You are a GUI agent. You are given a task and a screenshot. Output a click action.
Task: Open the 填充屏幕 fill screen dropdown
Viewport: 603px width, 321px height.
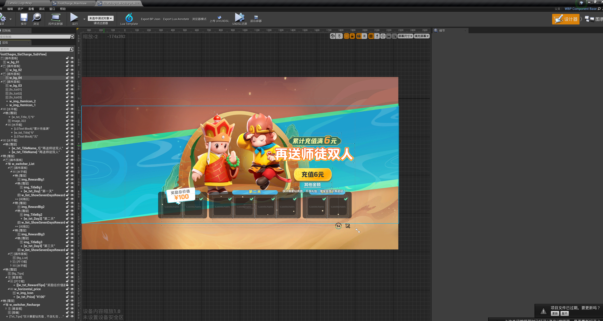pos(421,36)
